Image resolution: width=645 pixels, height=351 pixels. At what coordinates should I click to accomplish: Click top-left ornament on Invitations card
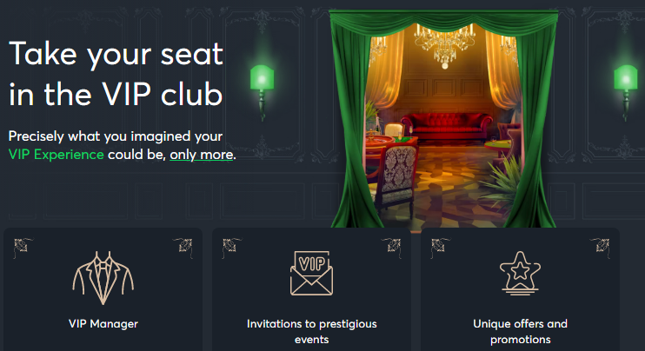(230, 247)
